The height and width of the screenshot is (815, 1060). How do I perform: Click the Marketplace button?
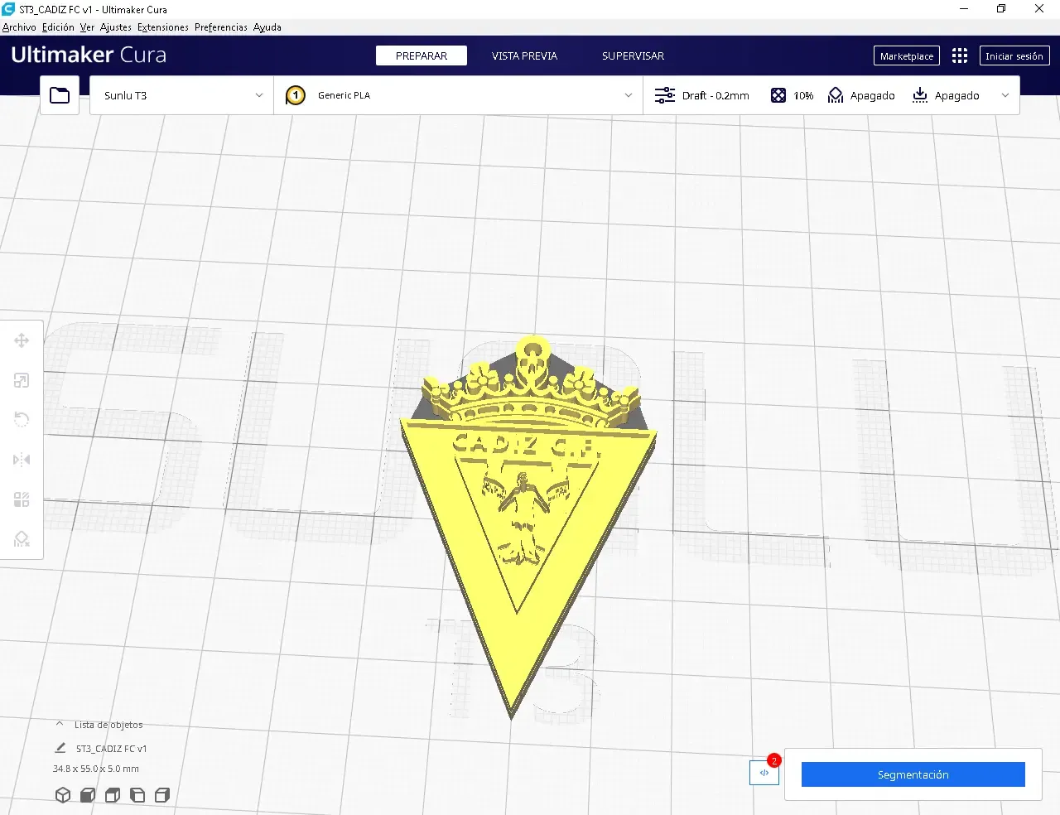tap(907, 55)
